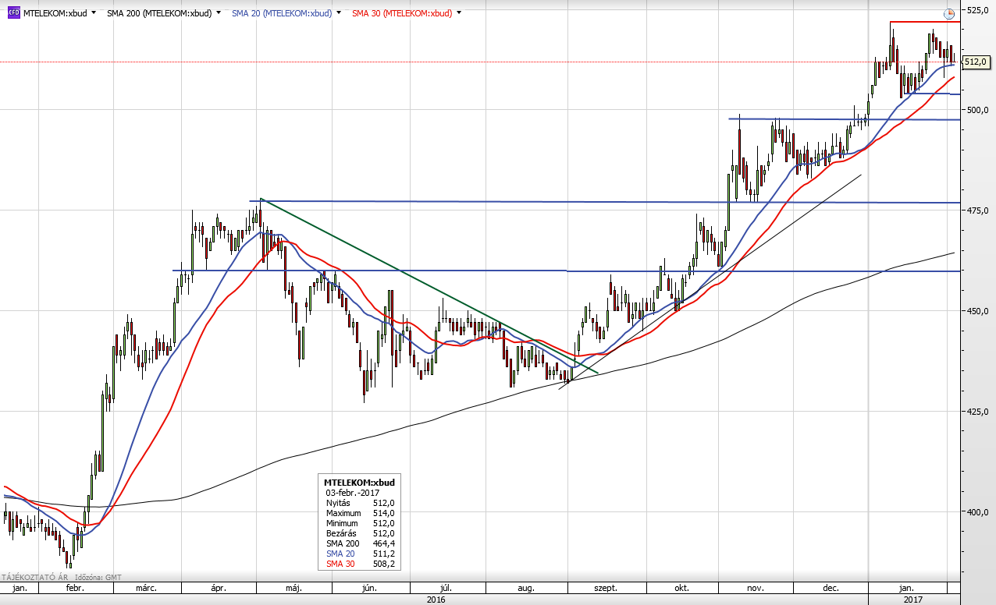Open the clock icon near the price axis

[949, 13]
